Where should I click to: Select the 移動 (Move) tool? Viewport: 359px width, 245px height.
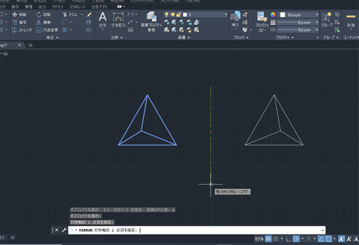click(x=19, y=15)
